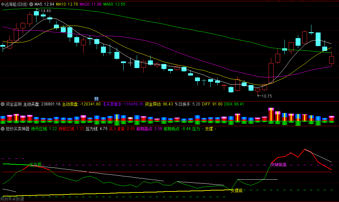Open dropdown next to 中远海能(日线) title
This screenshot has width=339, height=202.
31,4
